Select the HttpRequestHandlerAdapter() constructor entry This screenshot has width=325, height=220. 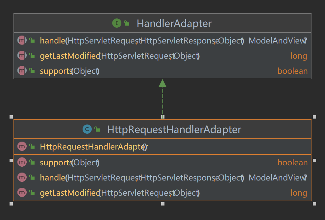click(x=93, y=147)
